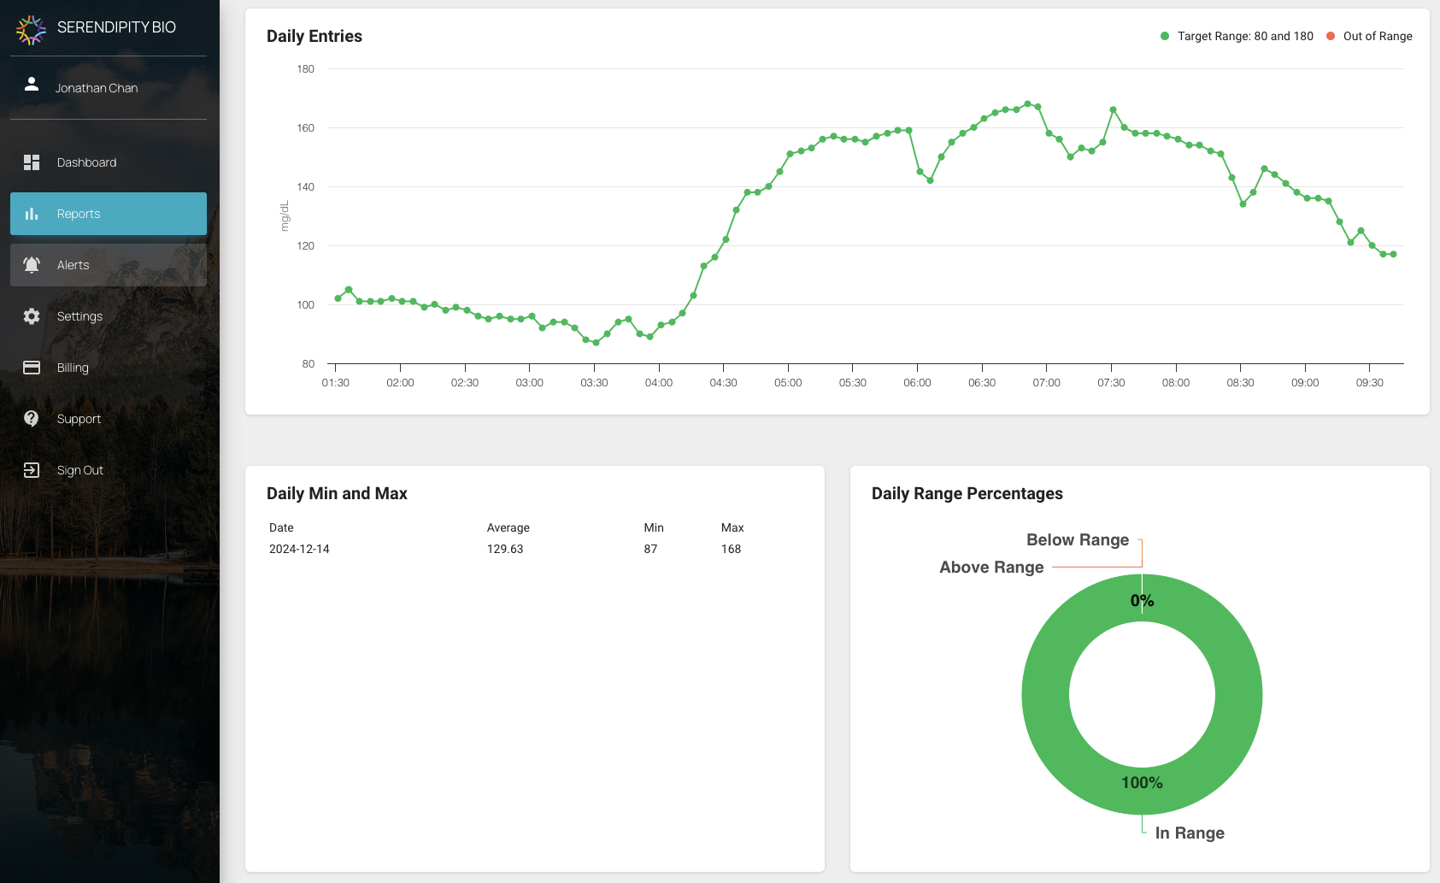This screenshot has height=883, width=1440.
Task: Click the SERENDIPITY BIO brand title
Action: tap(116, 27)
